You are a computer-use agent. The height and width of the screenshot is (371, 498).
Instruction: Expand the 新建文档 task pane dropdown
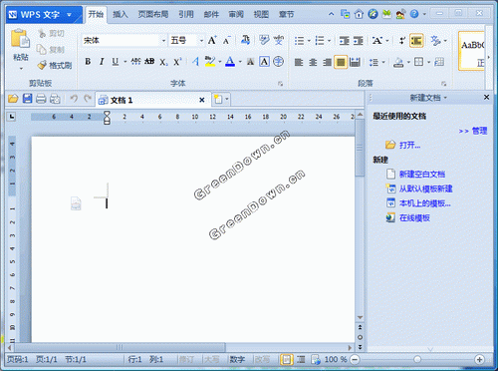coord(445,98)
